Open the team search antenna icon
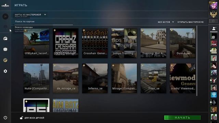 [5, 27]
